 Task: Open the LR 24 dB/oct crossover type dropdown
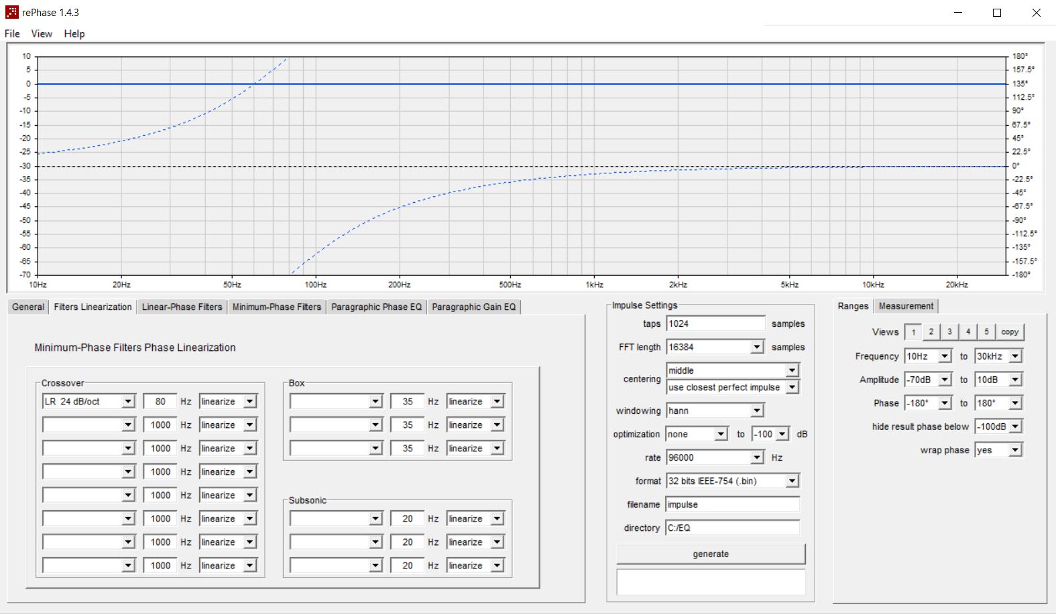(89, 401)
